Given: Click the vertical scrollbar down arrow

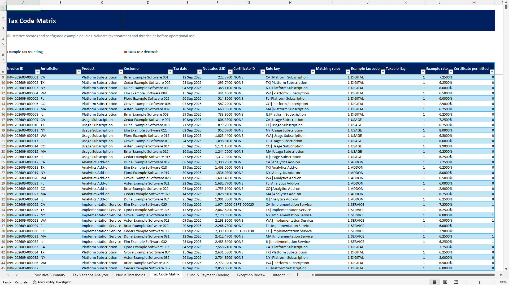Looking at the screenshot, I should pyautogui.click(x=506, y=269).
